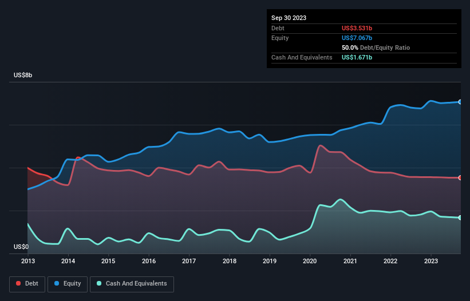Click the 2020 x-axis label
The height and width of the screenshot is (301, 470).
[310, 261]
